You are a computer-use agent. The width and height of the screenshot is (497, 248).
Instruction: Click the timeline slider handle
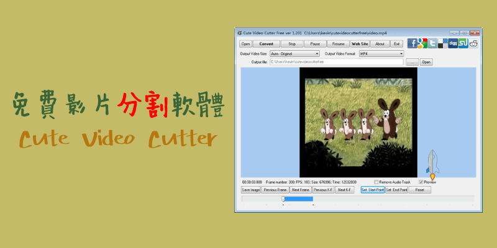click(x=283, y=199)
